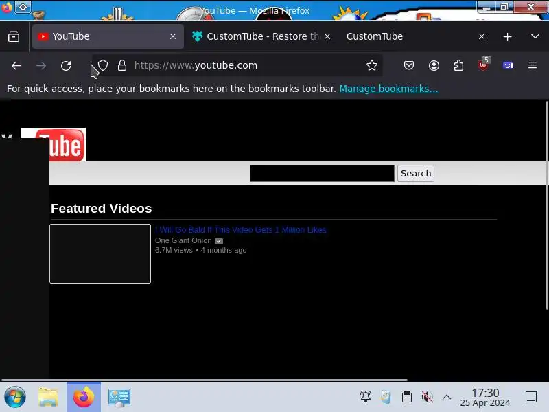Screen dimensions: 549x412
Task: Open the Manage bookmarks link
Action: click(x=388, y=89)
